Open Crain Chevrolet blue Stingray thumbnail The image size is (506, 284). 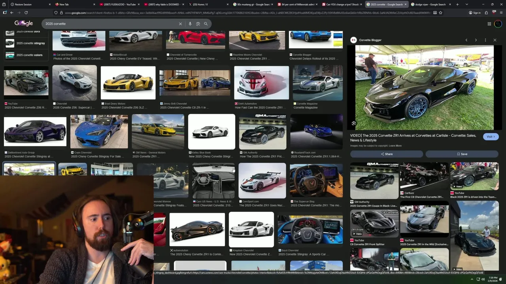[99, 132]
